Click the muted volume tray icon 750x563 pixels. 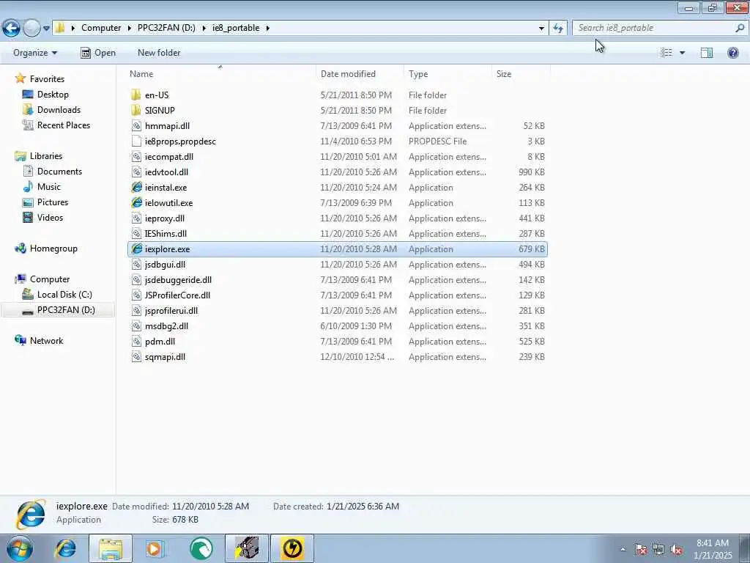676,550
